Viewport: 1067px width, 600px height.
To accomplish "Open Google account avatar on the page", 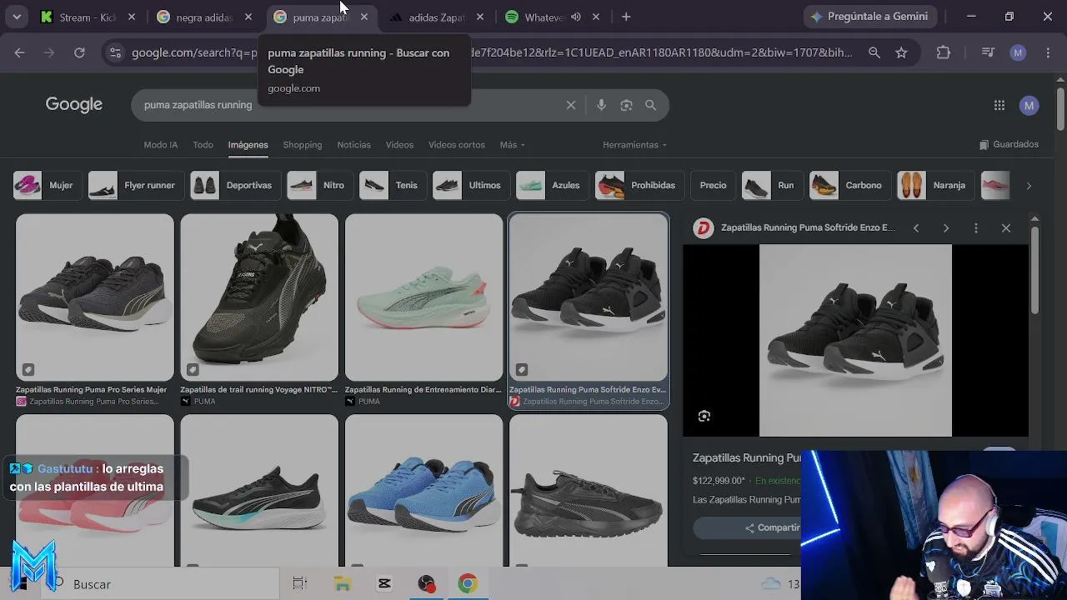I will (x=1029, y=105).
